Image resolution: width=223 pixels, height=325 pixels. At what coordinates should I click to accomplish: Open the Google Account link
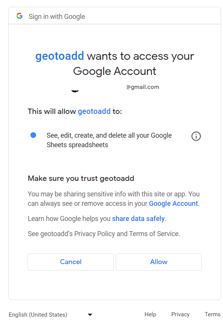click(173, 204)
